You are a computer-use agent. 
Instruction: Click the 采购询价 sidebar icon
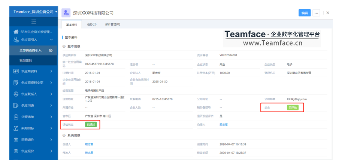click(x=16, y=139)
